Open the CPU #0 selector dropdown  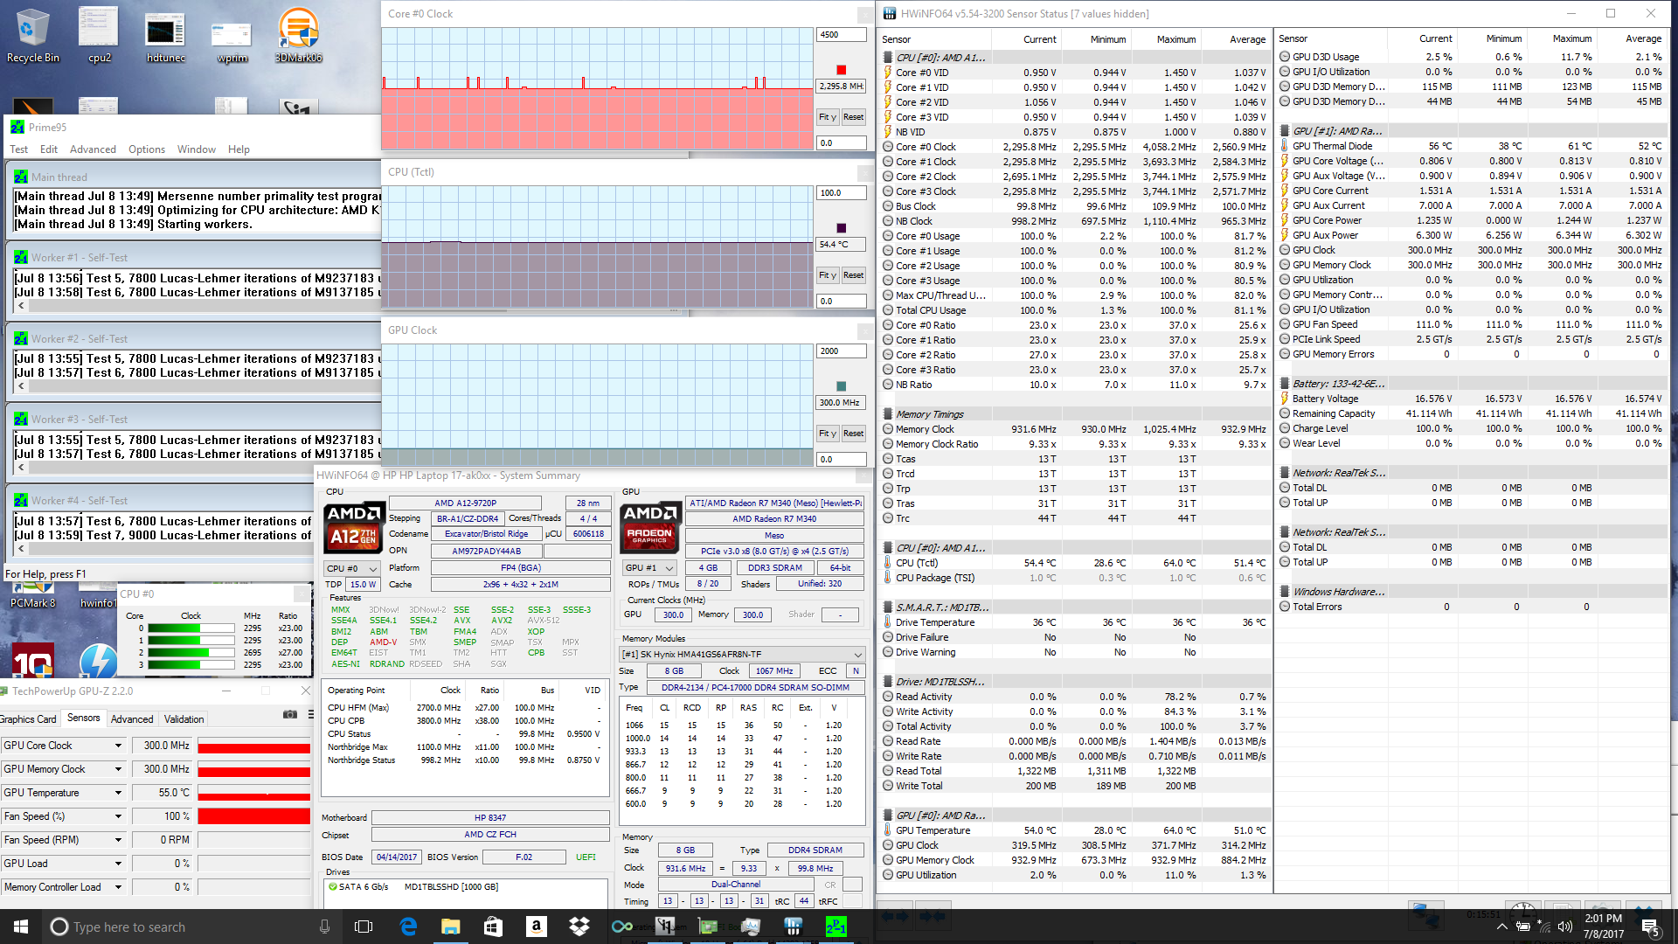352,568
